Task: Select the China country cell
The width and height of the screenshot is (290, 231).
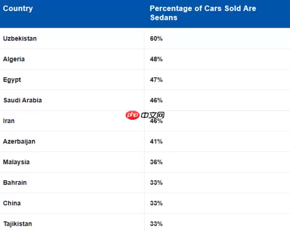Action: [12, 203]
